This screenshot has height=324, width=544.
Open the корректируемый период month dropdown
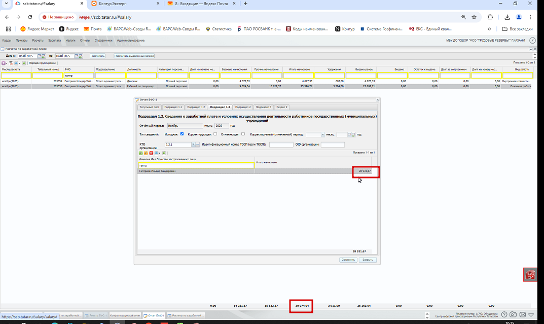coord(322,134)
